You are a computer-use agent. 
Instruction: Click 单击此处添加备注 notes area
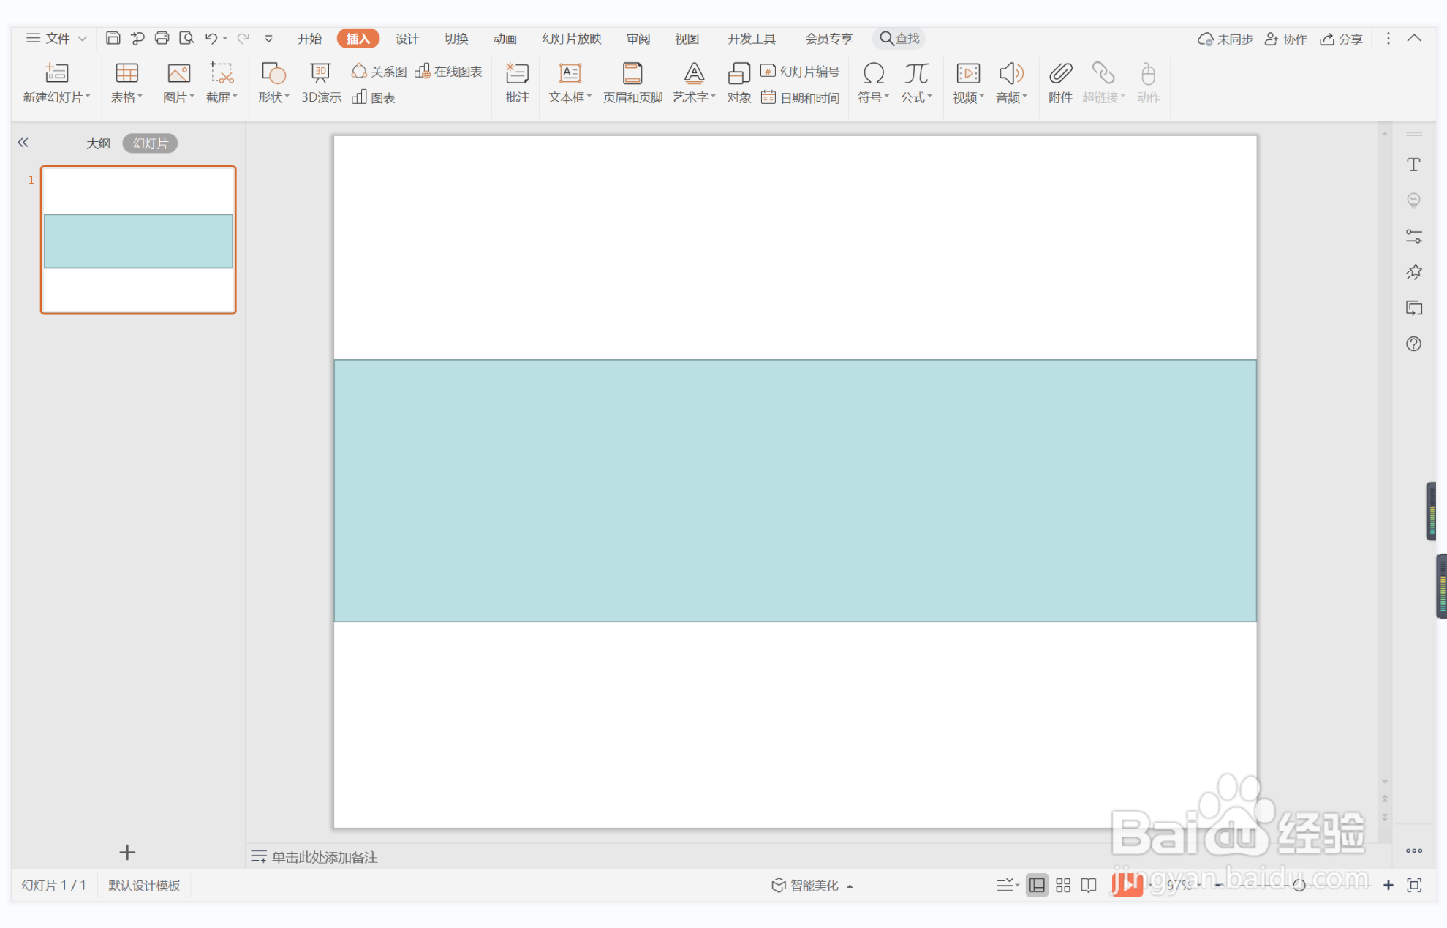(325, 856)
